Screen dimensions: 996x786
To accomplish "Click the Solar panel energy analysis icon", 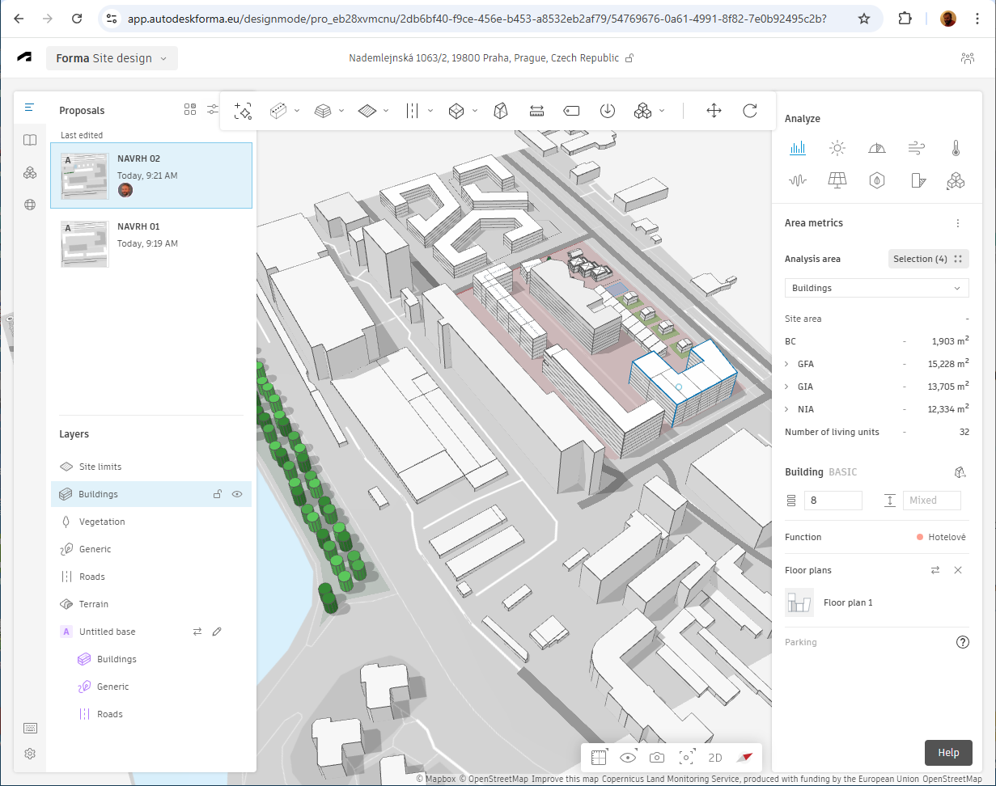I will pyautogui.click(x=837, y=180).
